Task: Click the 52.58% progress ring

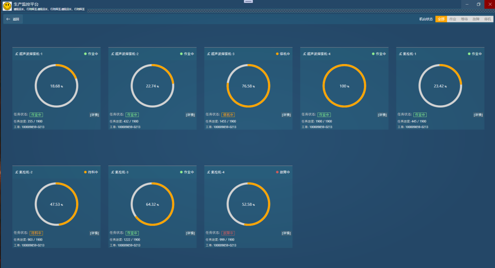Action: [x=248, y=204]
